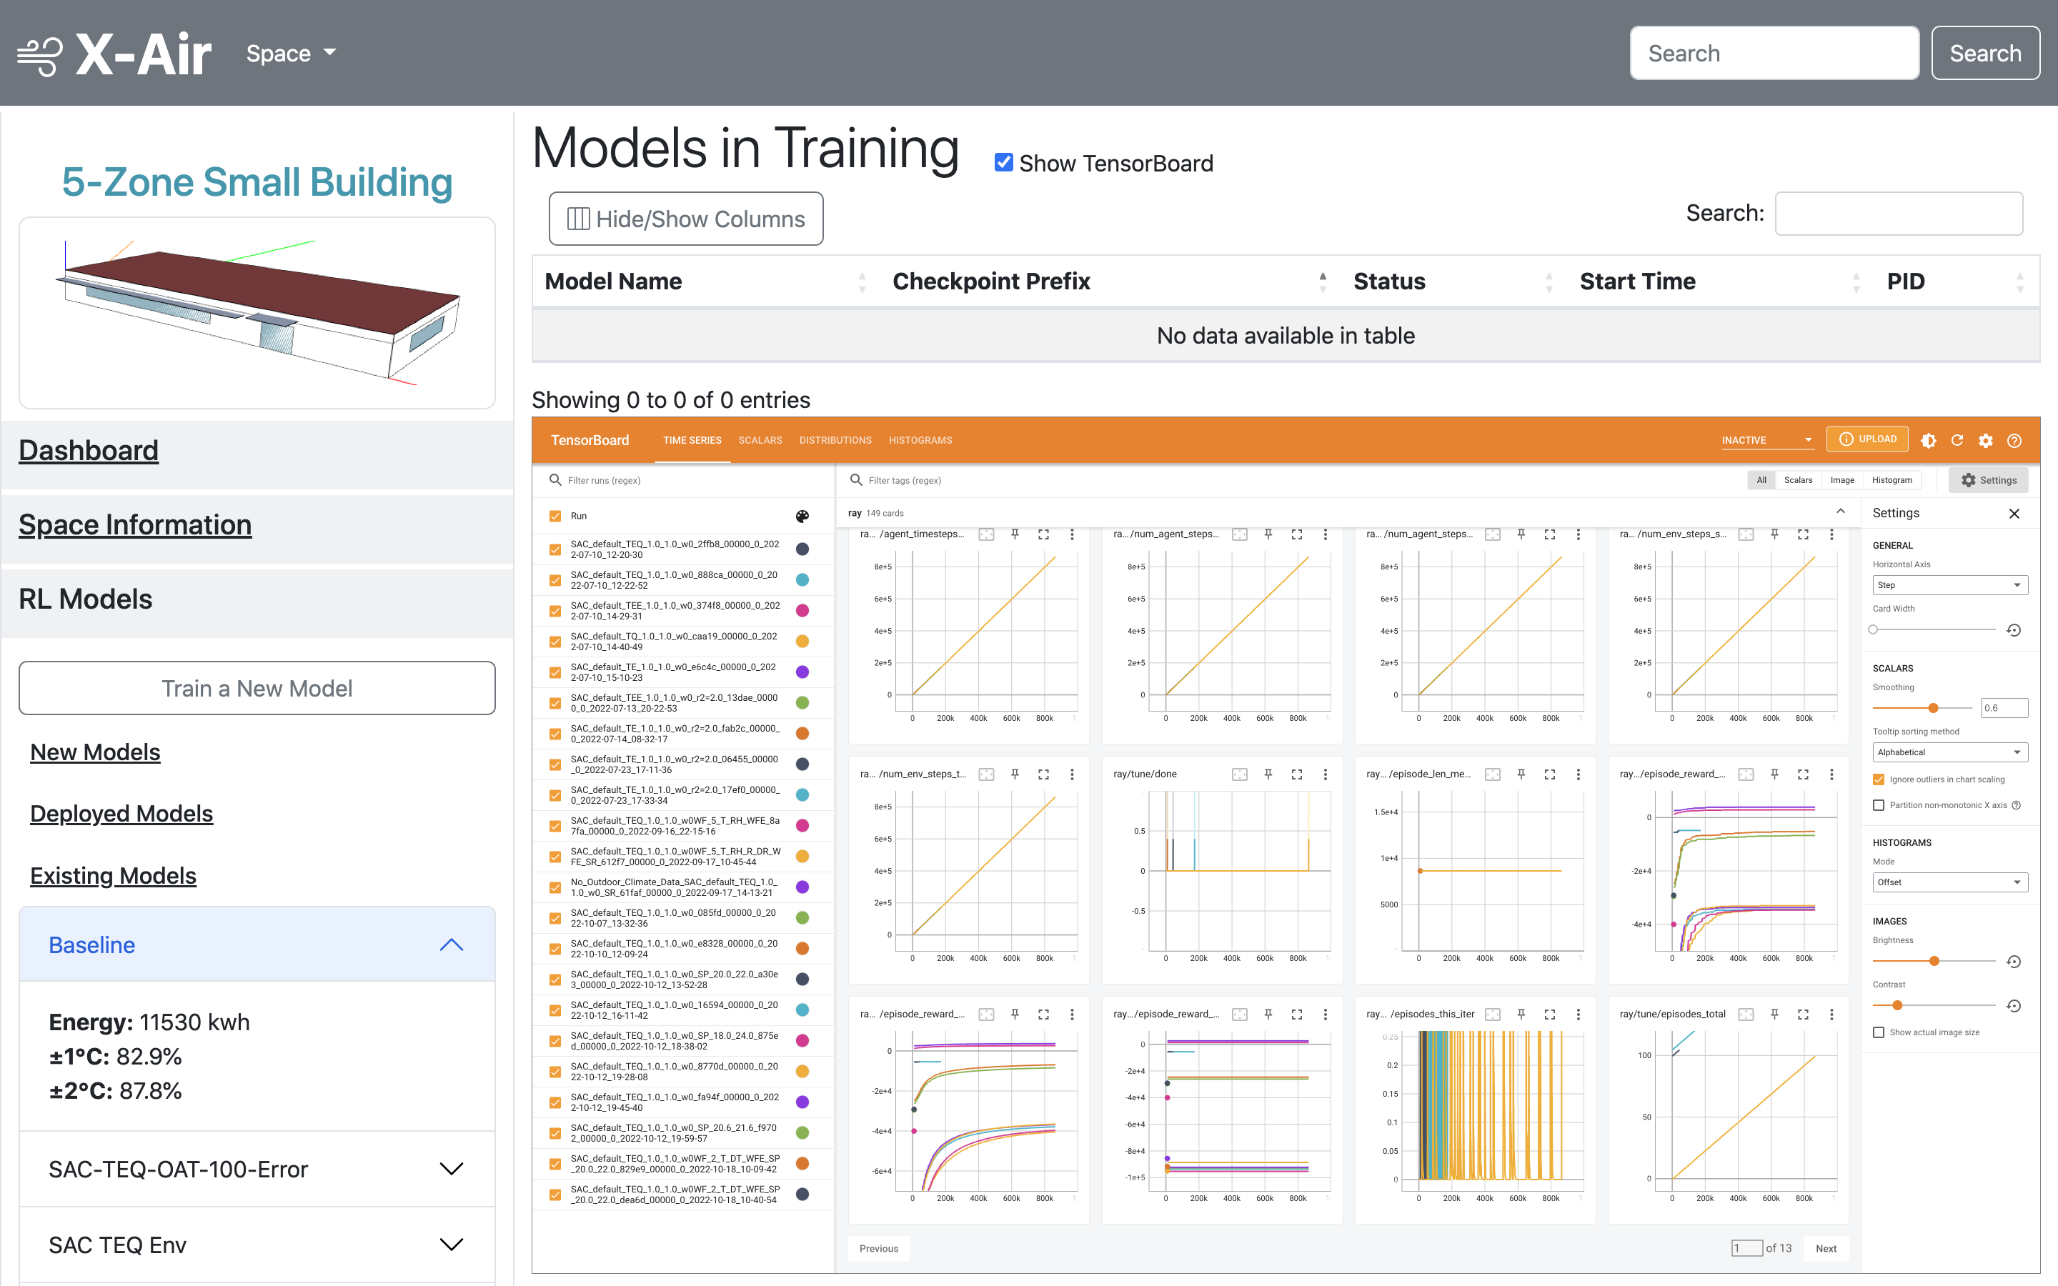
Task: Reload TensorBoard data with refresh icon
Action: [1957, 441]
